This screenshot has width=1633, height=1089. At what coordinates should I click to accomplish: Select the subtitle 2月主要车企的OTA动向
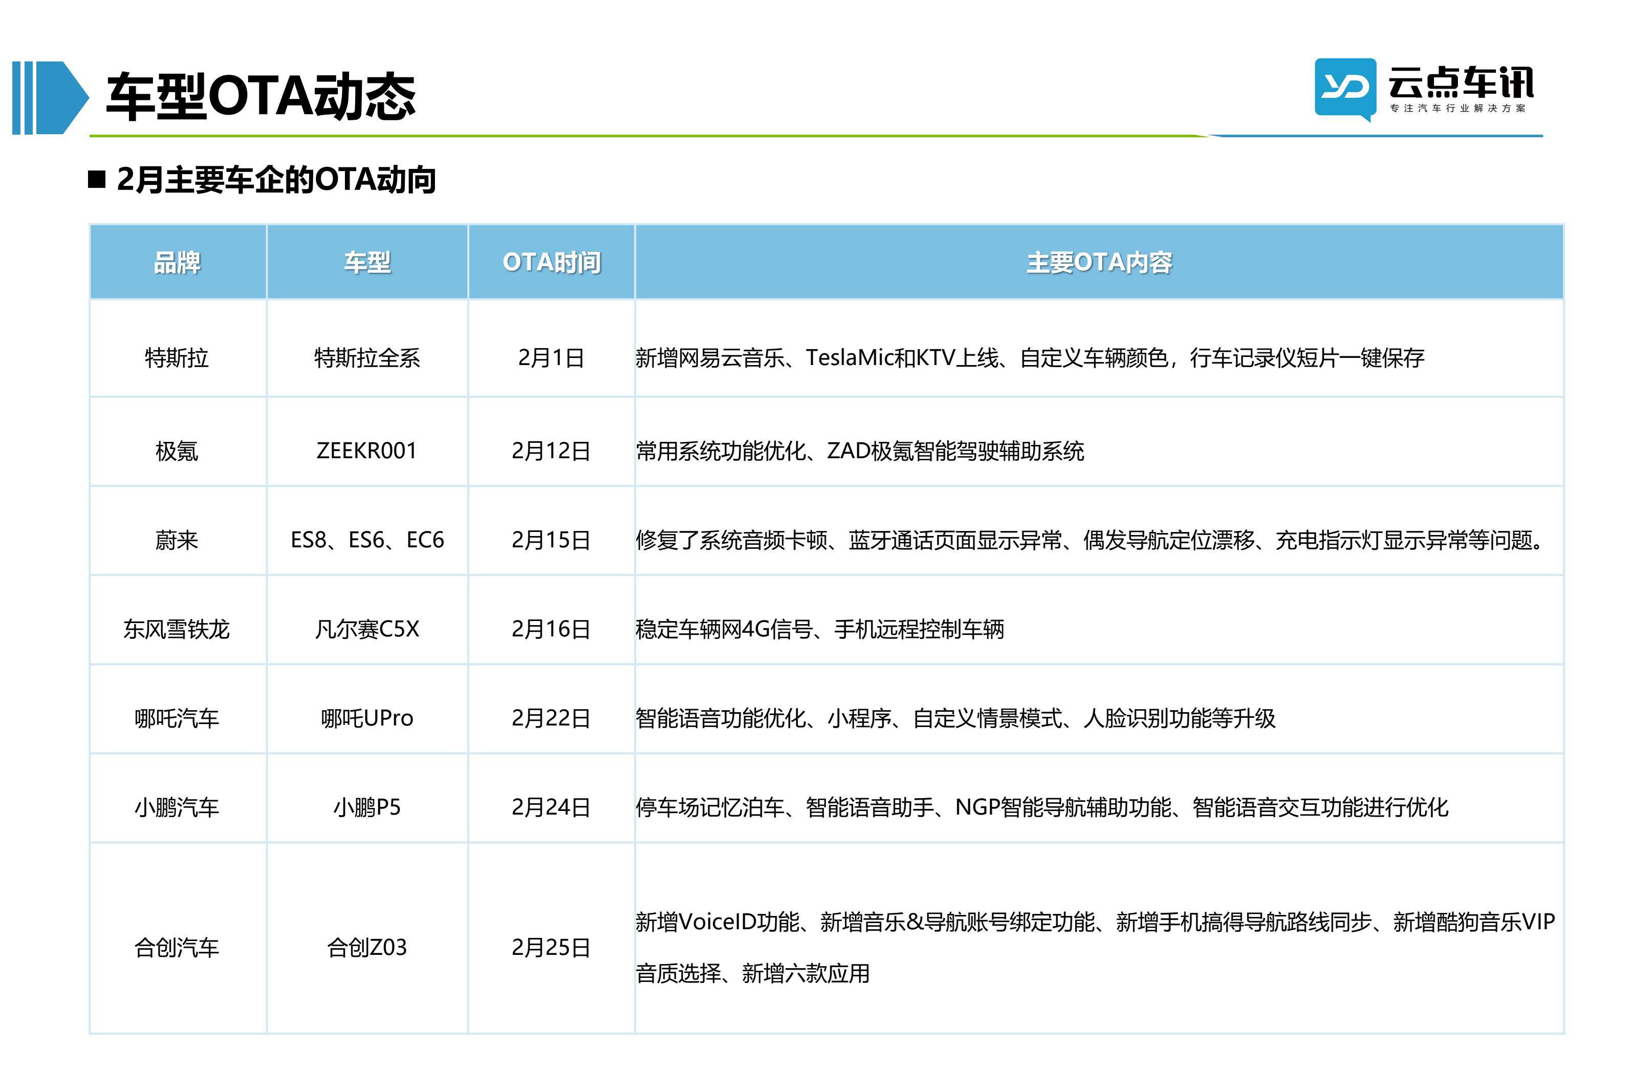275,180
